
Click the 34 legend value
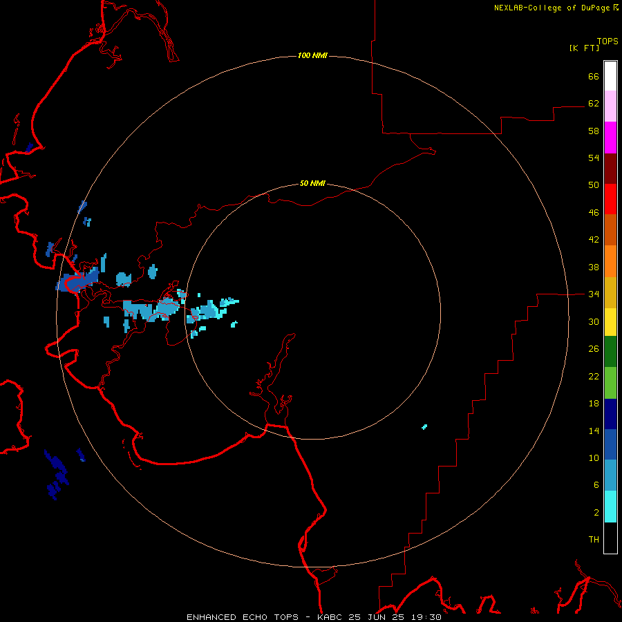(594, 294)
